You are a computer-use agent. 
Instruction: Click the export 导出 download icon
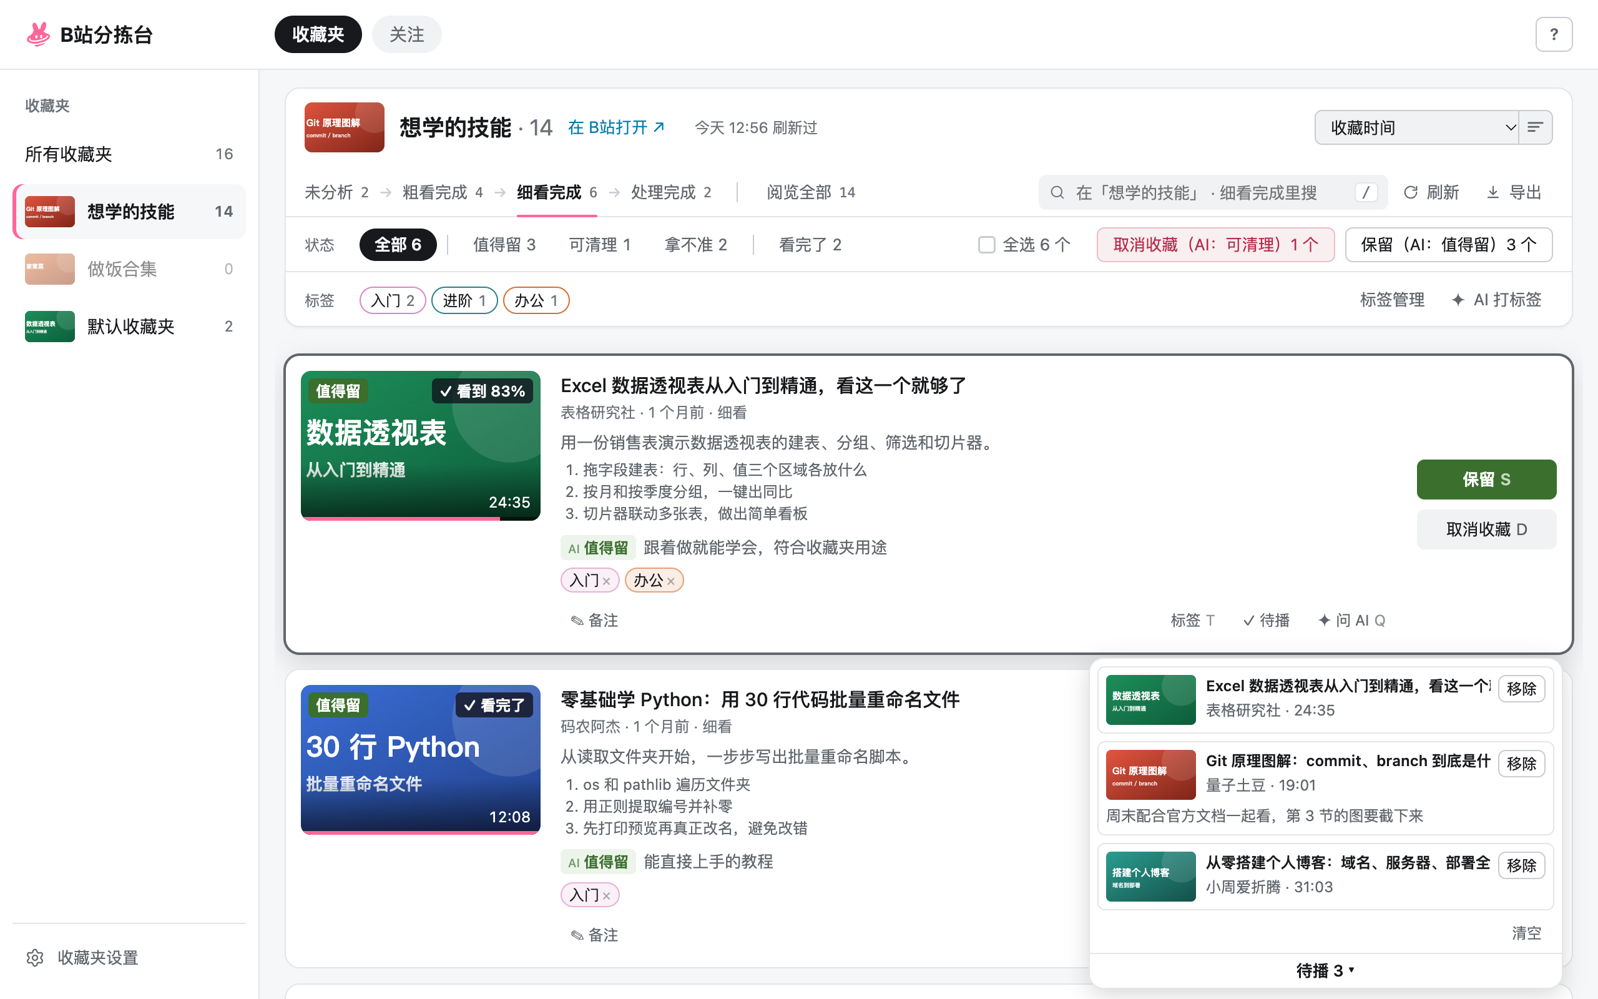point(1493,192)
